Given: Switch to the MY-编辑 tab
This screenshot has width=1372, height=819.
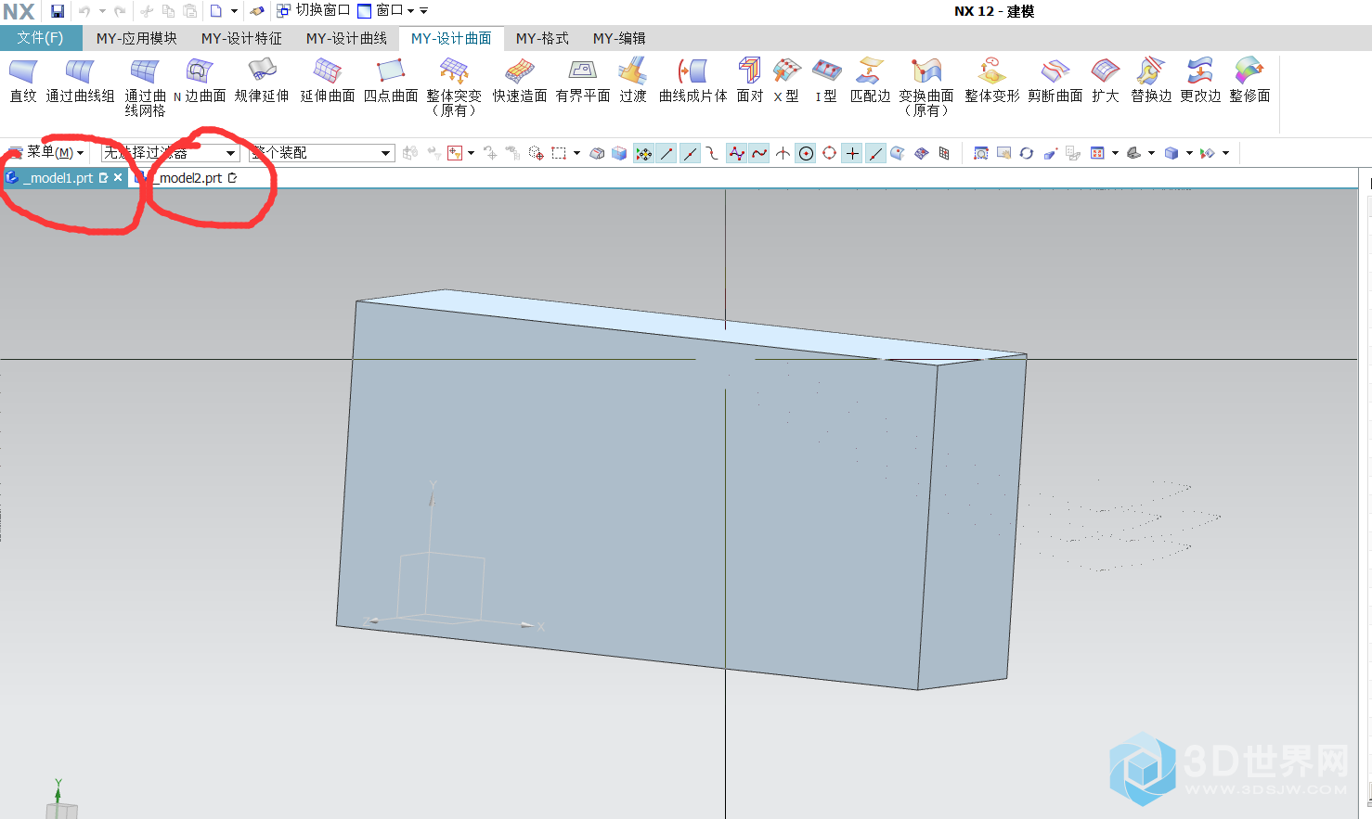Looking at the screenshot, I should [619, 38].
